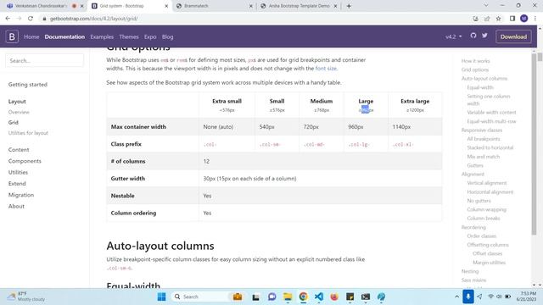Open Examples in Bootstrap navbar
The height and width of the screenshot is (305, 543).
[102, 36]
